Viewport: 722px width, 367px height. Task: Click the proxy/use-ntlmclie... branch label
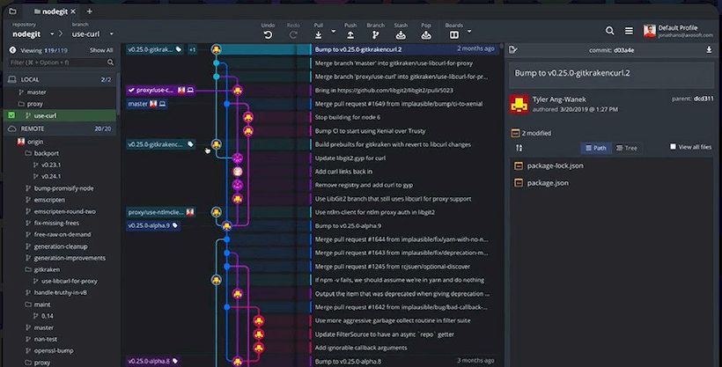coord(161,212)
